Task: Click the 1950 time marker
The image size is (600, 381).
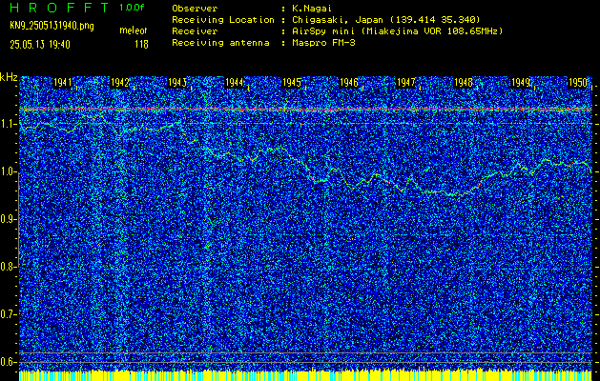Action: [578, 83]
